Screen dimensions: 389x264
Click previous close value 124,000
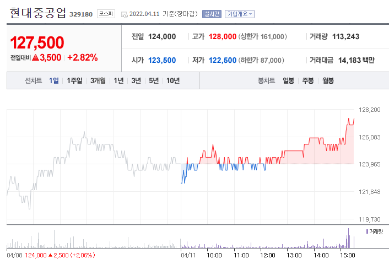coord(162,37)
